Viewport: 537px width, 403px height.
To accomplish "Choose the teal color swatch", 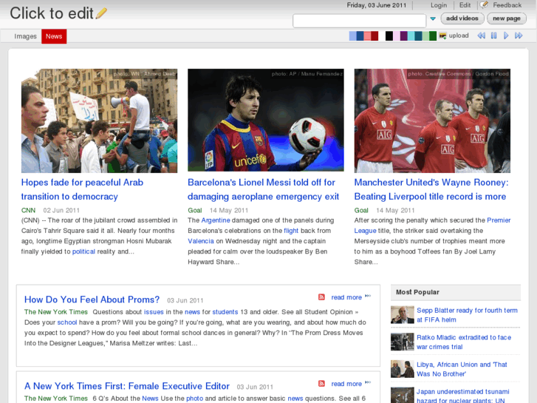I will click(418, 35).
